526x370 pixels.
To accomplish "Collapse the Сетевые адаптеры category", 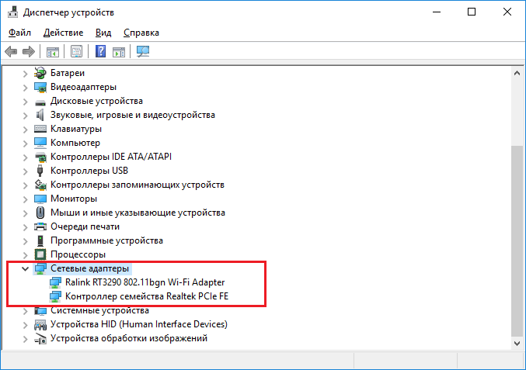I will coord(25,268).
